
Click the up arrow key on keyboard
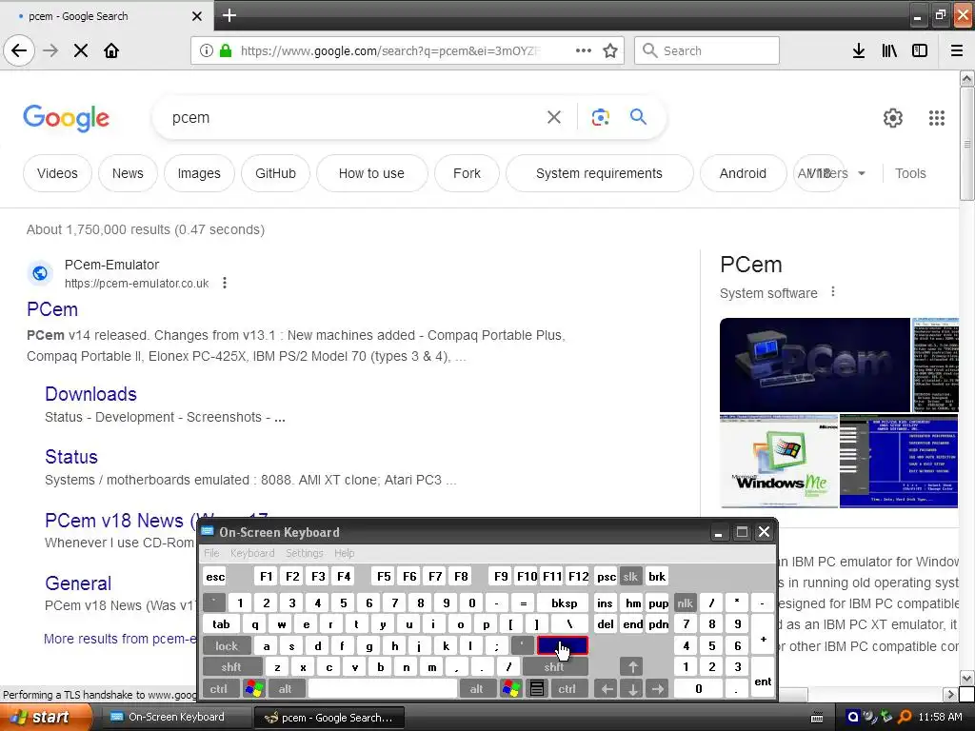(x=632, y=667)
